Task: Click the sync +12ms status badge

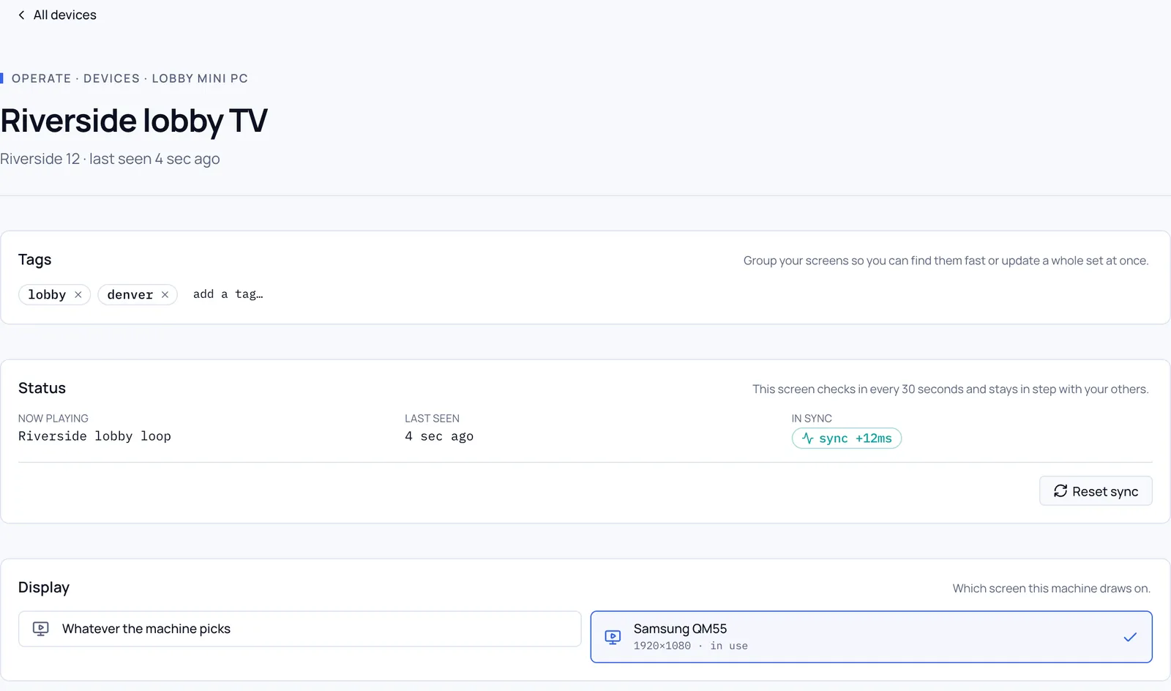Action: (847, 438)
